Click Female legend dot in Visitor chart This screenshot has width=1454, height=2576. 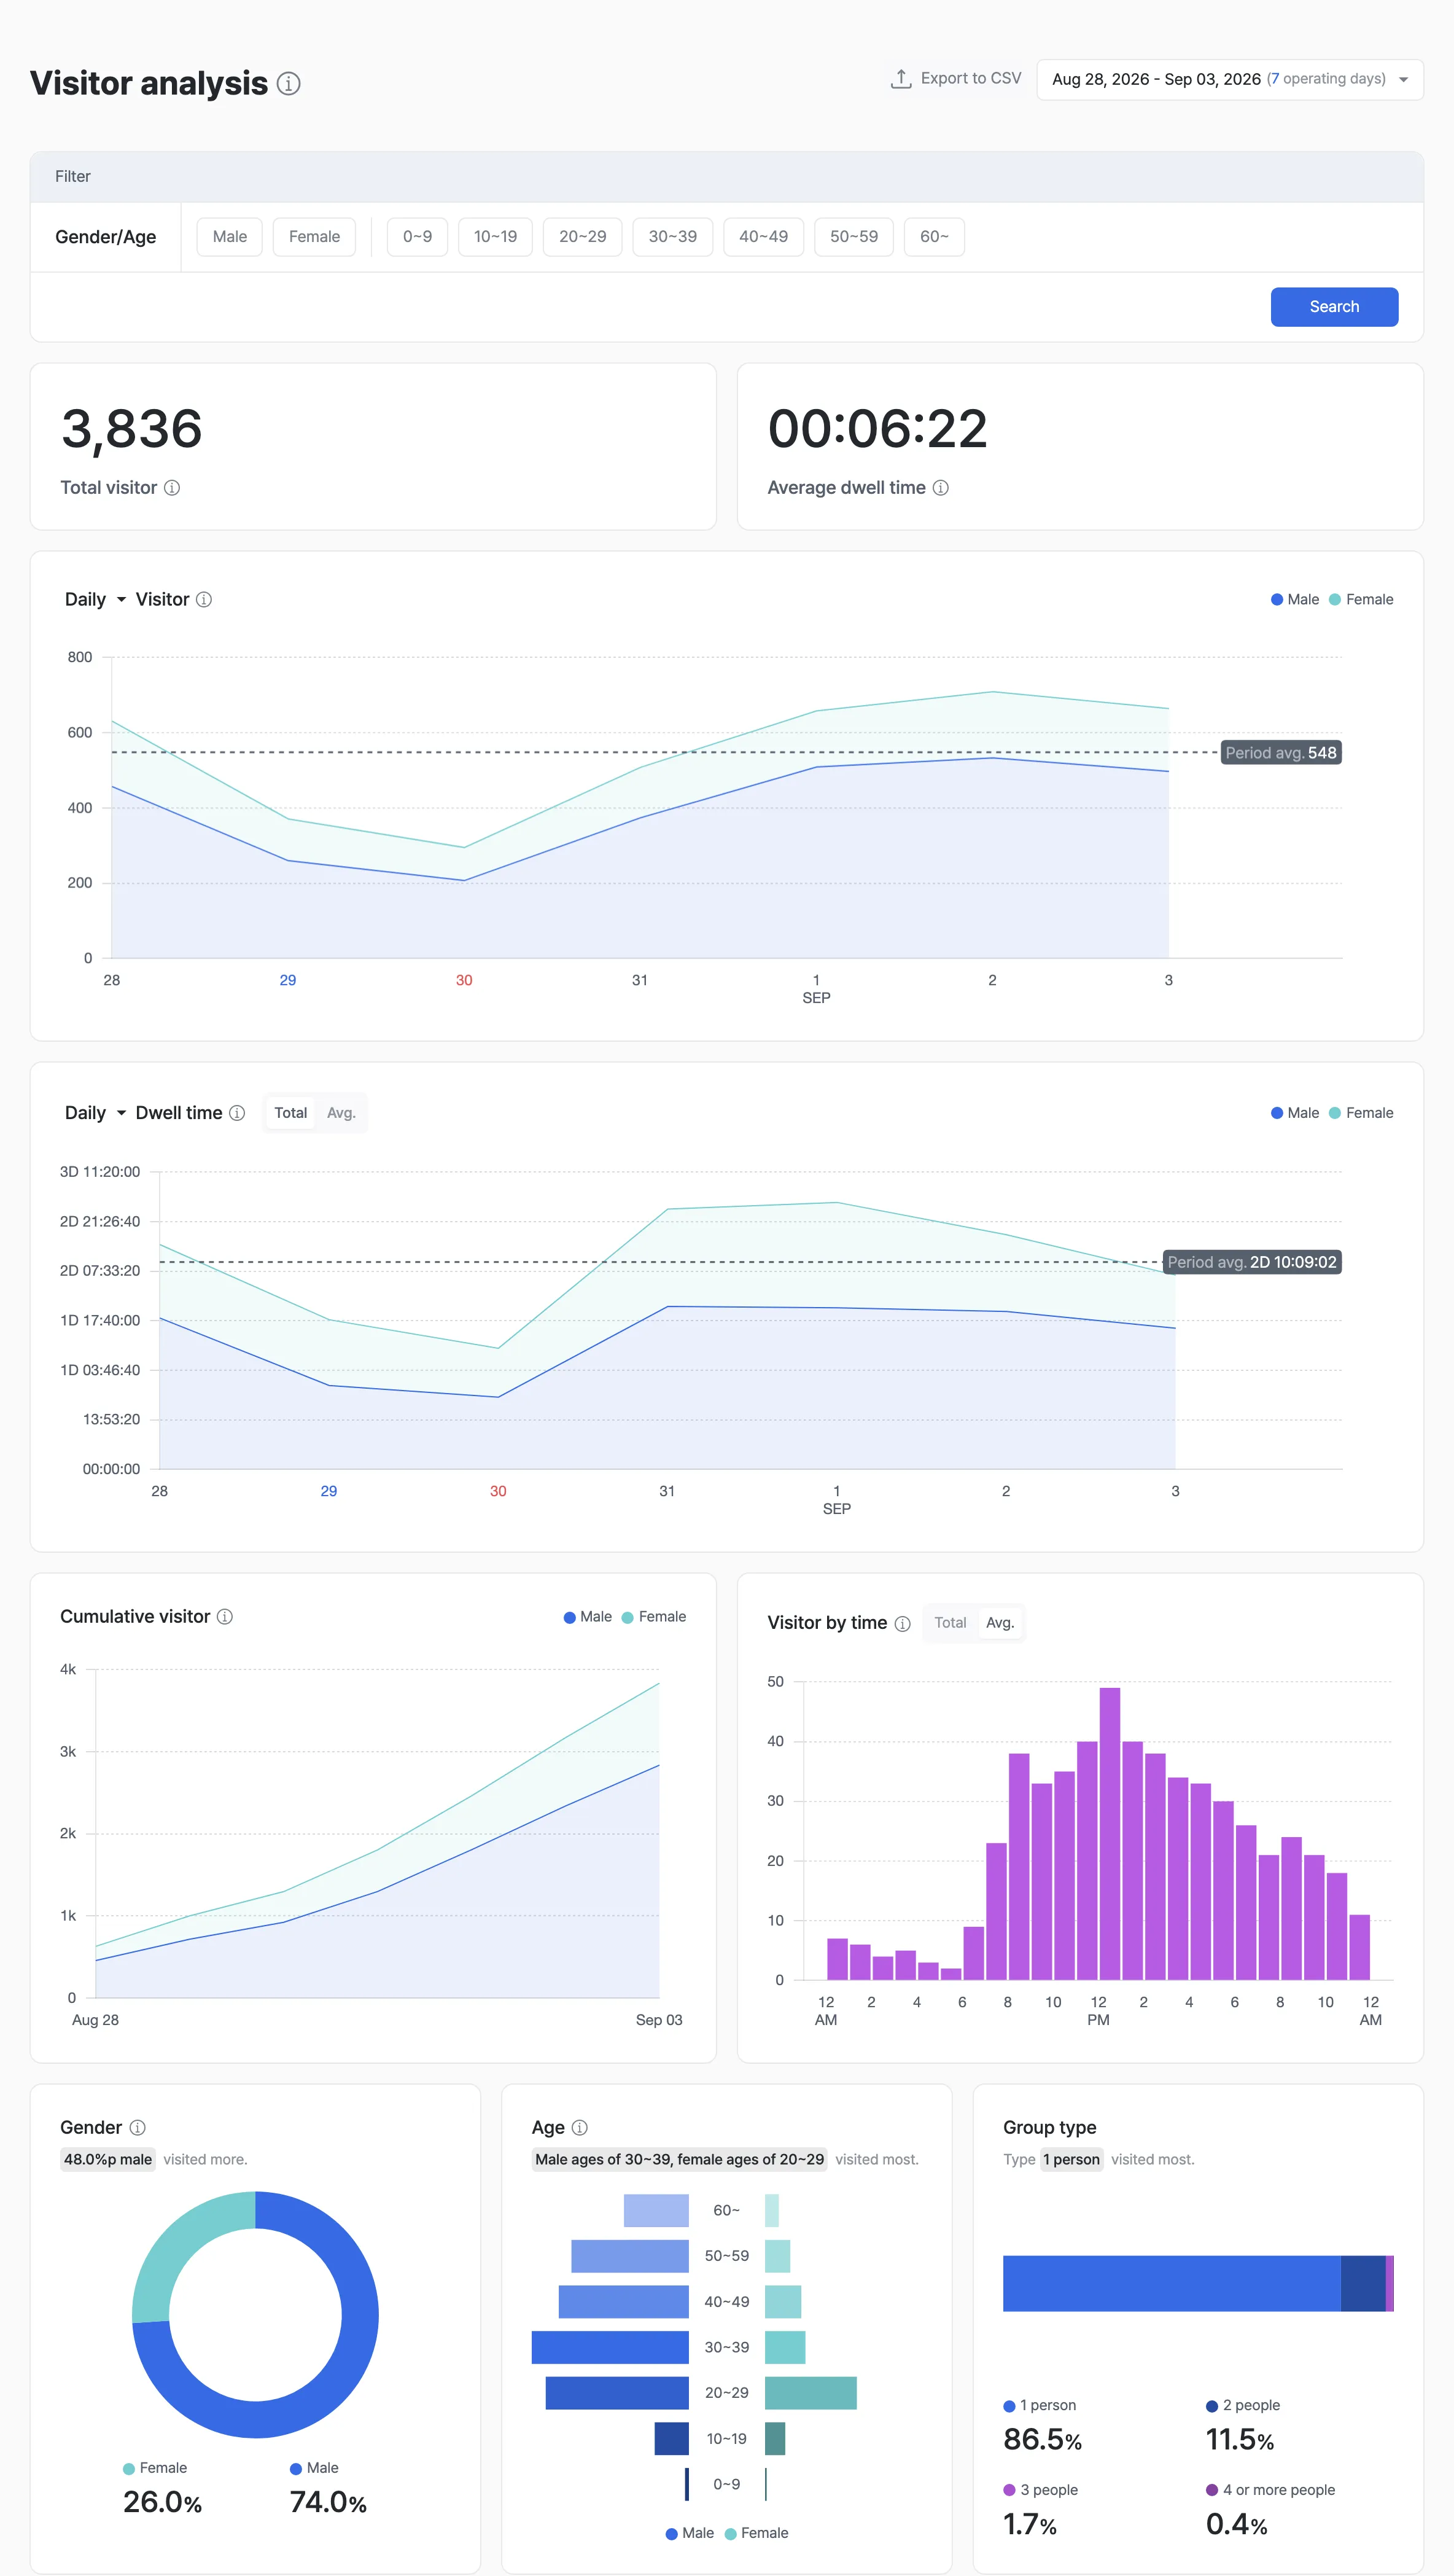coord(1335,600)
